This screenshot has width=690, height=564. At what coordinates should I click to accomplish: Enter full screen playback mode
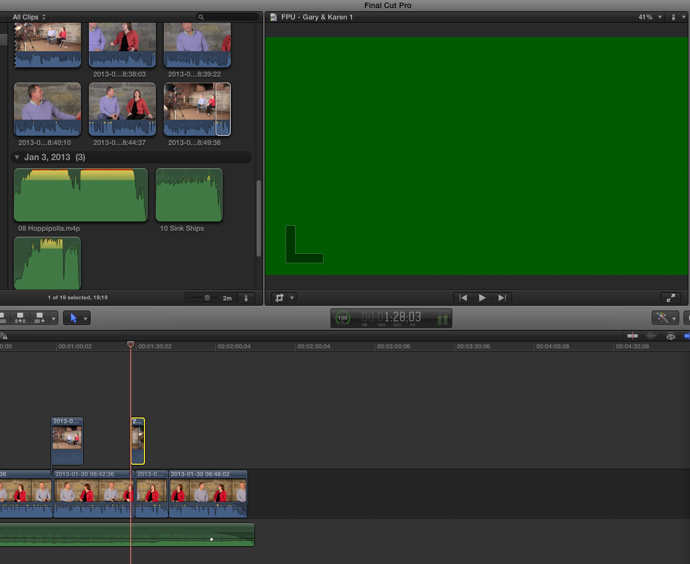coord(671,298)
